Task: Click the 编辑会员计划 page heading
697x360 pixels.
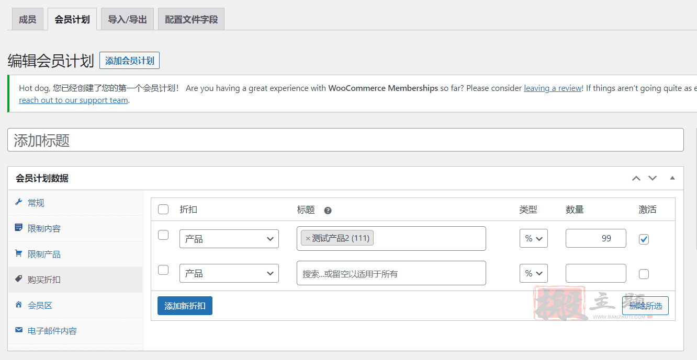Action: coord(51,61)
